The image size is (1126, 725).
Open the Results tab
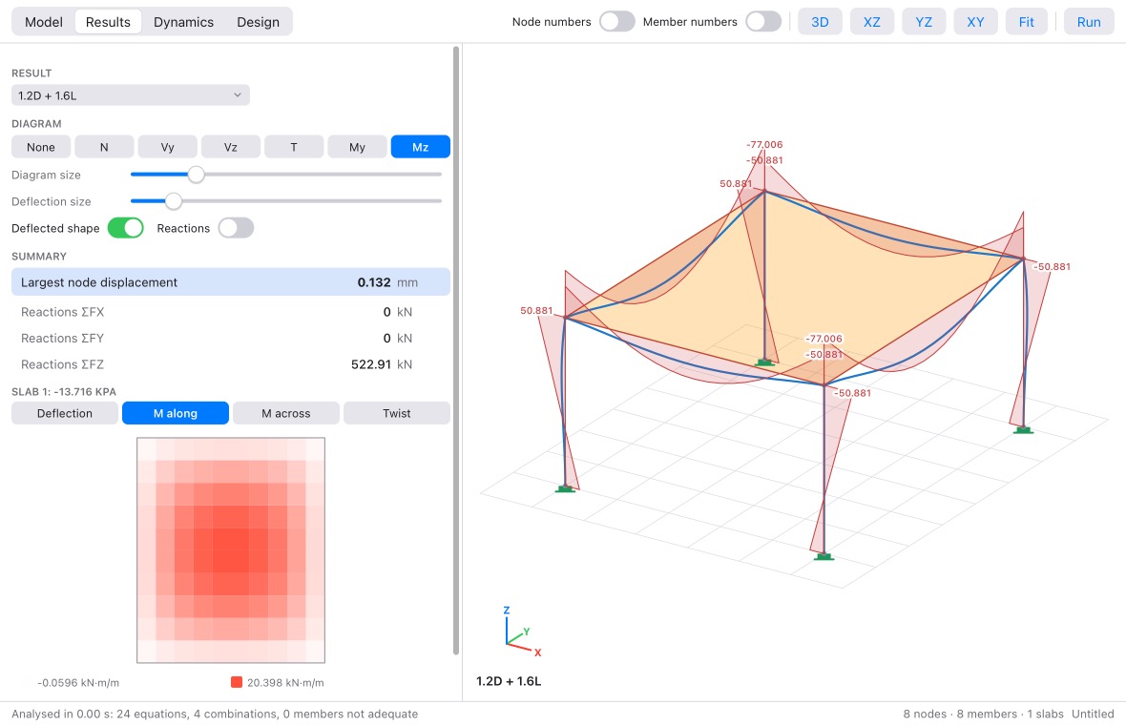click(108, 22)
